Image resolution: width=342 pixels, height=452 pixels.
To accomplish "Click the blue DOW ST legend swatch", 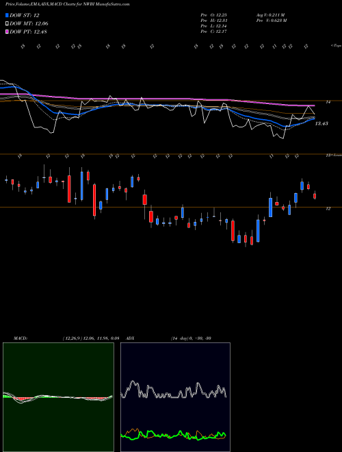I will [7, 15].
